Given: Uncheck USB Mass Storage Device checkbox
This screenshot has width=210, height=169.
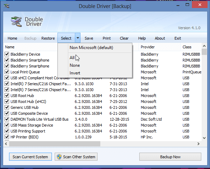Looking at the screenshot, I should tap(7, 125).
